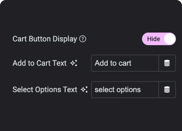Click the question mark icon after Cart Button Display
This screenshot has width=182, height=131.
[83, 39]
